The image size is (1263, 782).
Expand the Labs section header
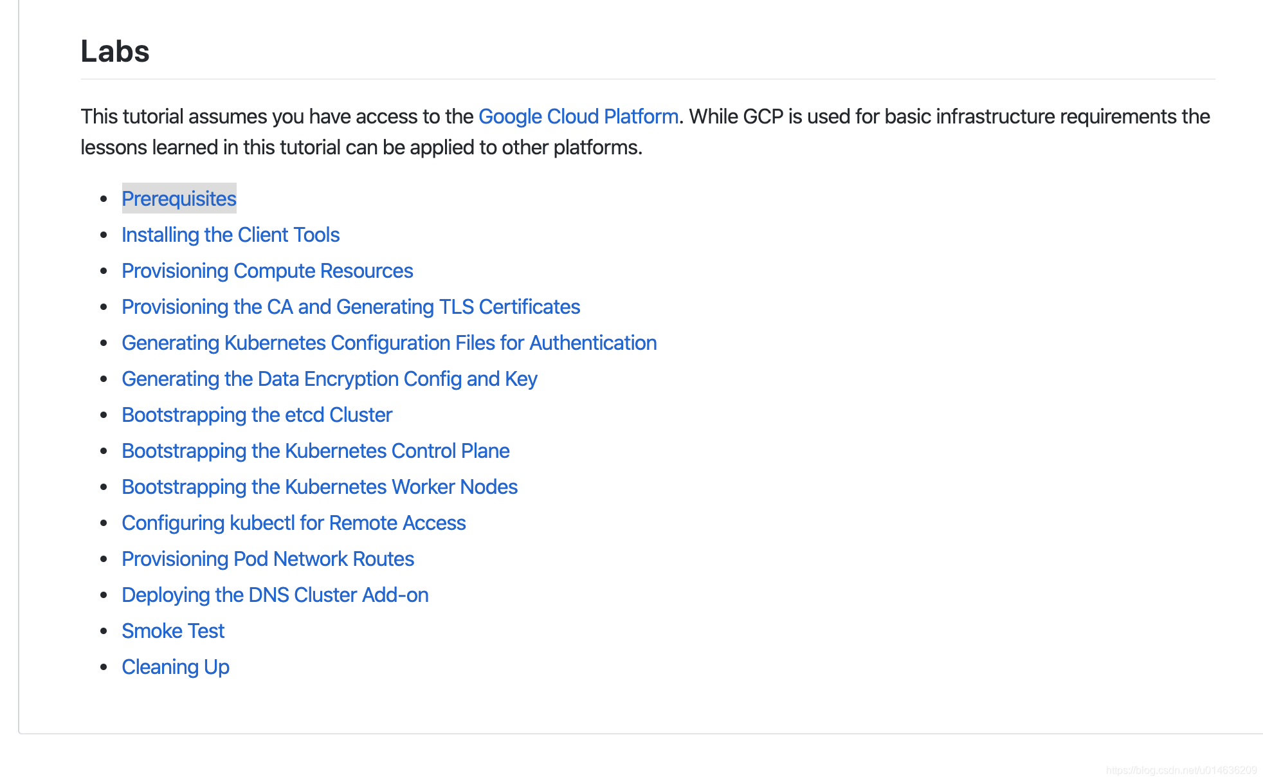click(116, 51)
